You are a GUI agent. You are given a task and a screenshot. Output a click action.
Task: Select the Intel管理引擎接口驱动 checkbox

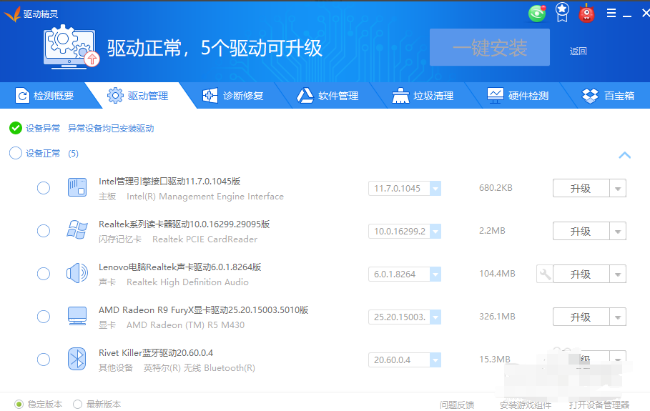(44, 188)
